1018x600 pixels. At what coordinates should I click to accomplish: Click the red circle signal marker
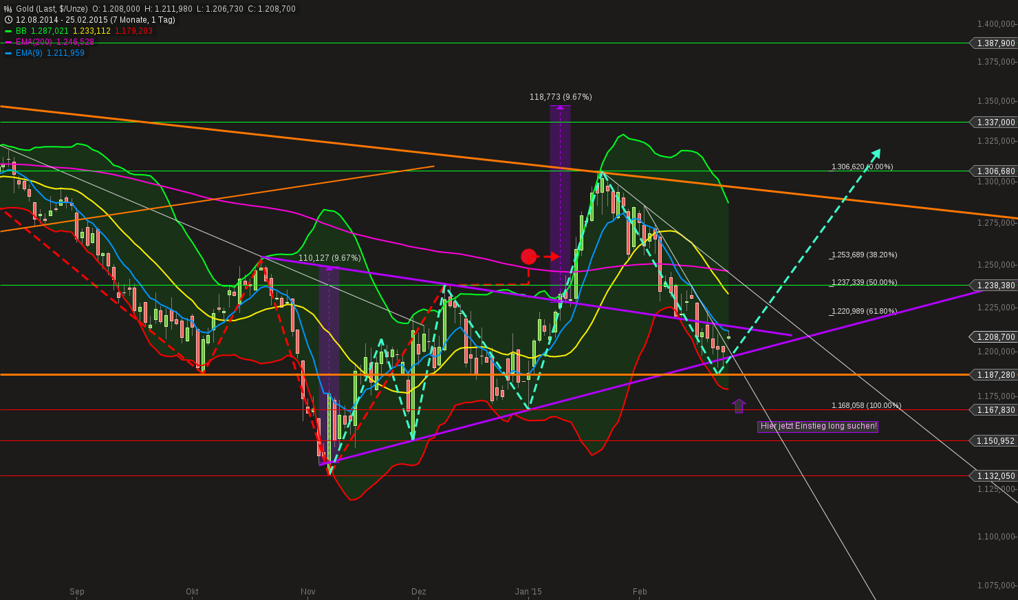(x=528, y=256)
